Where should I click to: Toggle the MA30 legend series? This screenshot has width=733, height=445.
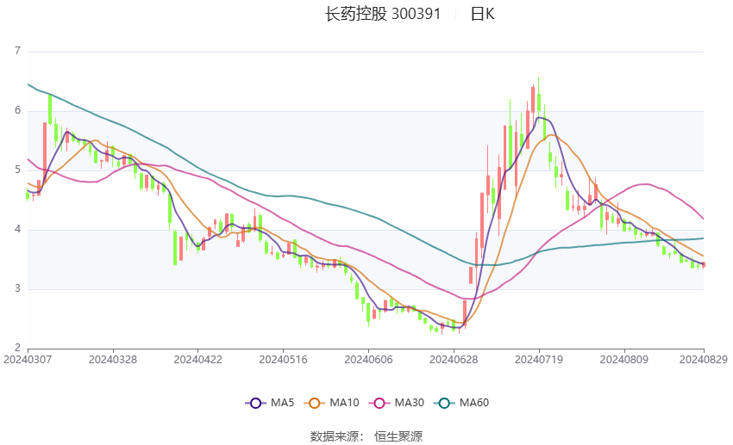click(x=397, y=403)
